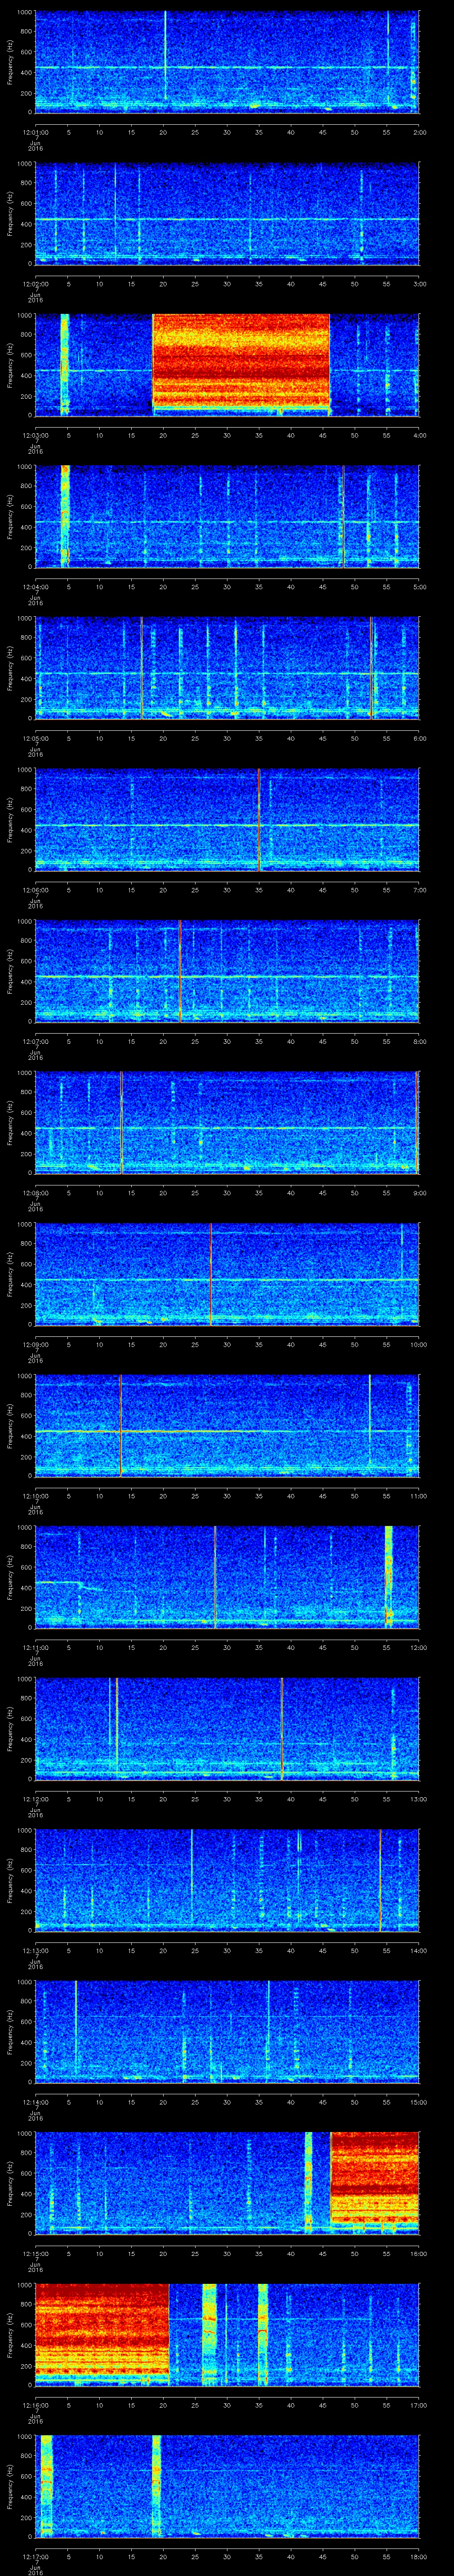Select the spectrogram panel starting at 12:11:00
The width and height of the screenshot is (454, 2576).
[x=227, y=1577]
